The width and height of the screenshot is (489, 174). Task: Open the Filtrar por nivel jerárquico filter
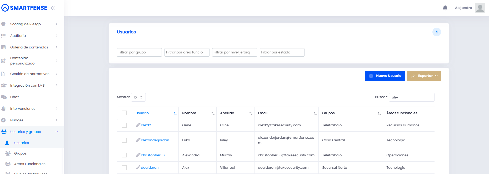234,52
